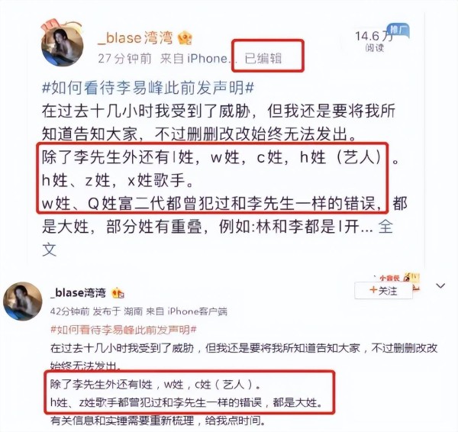Viewport: 458px width, 432px height.
Task: Open hashtag #如何看待李易峰此前发声明# in top post
Action: click(x=148, y=87)
